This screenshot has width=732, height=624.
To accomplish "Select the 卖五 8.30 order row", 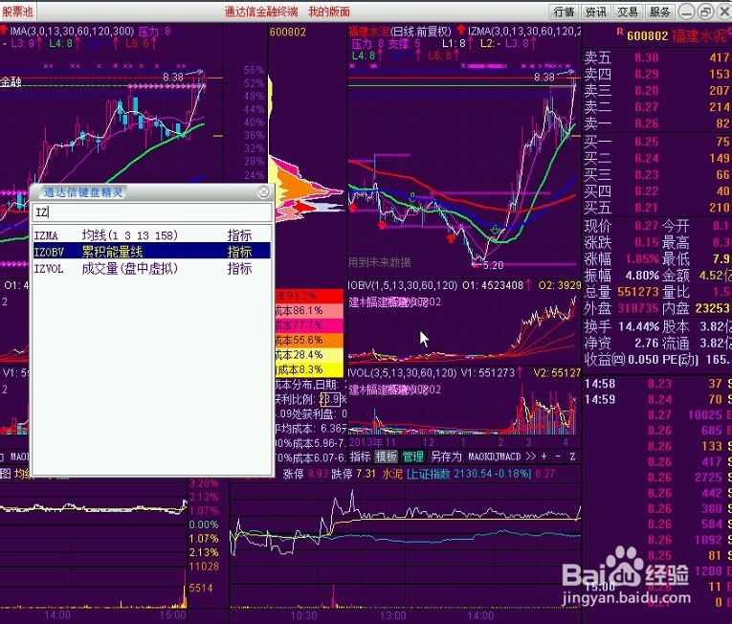I will [656, 57].
